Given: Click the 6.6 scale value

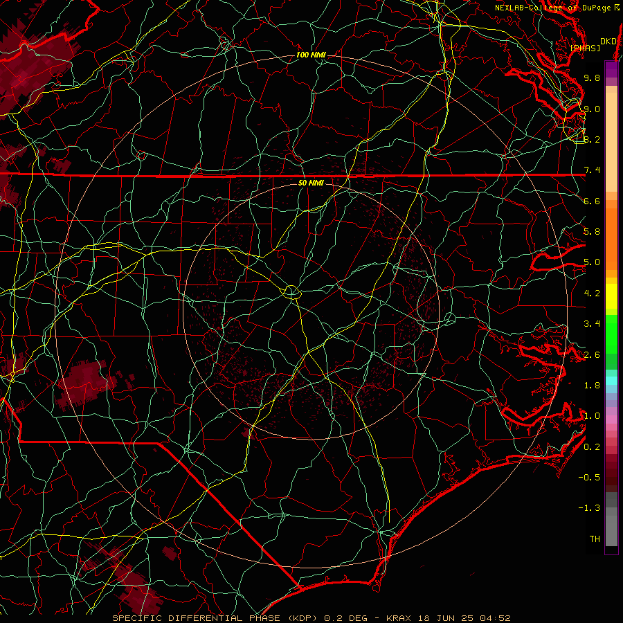Looking at the screenshot, I should click(x=592, y=201).
